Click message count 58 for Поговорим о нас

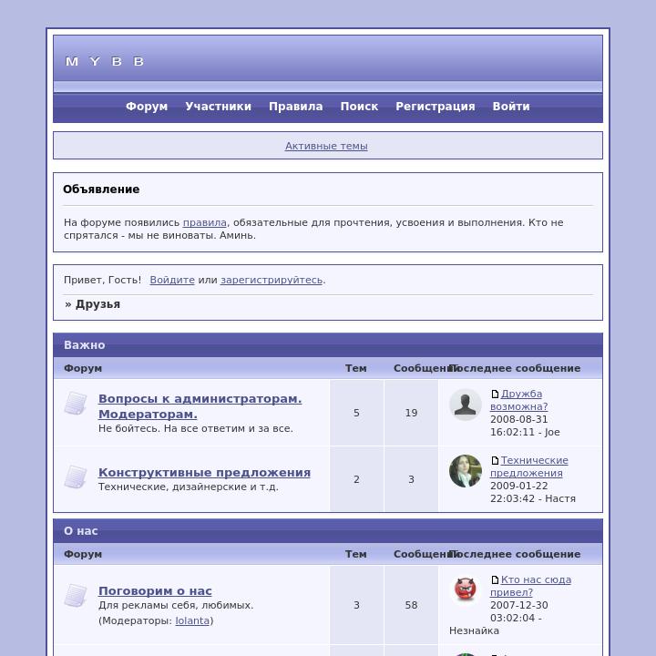(411, 605)
